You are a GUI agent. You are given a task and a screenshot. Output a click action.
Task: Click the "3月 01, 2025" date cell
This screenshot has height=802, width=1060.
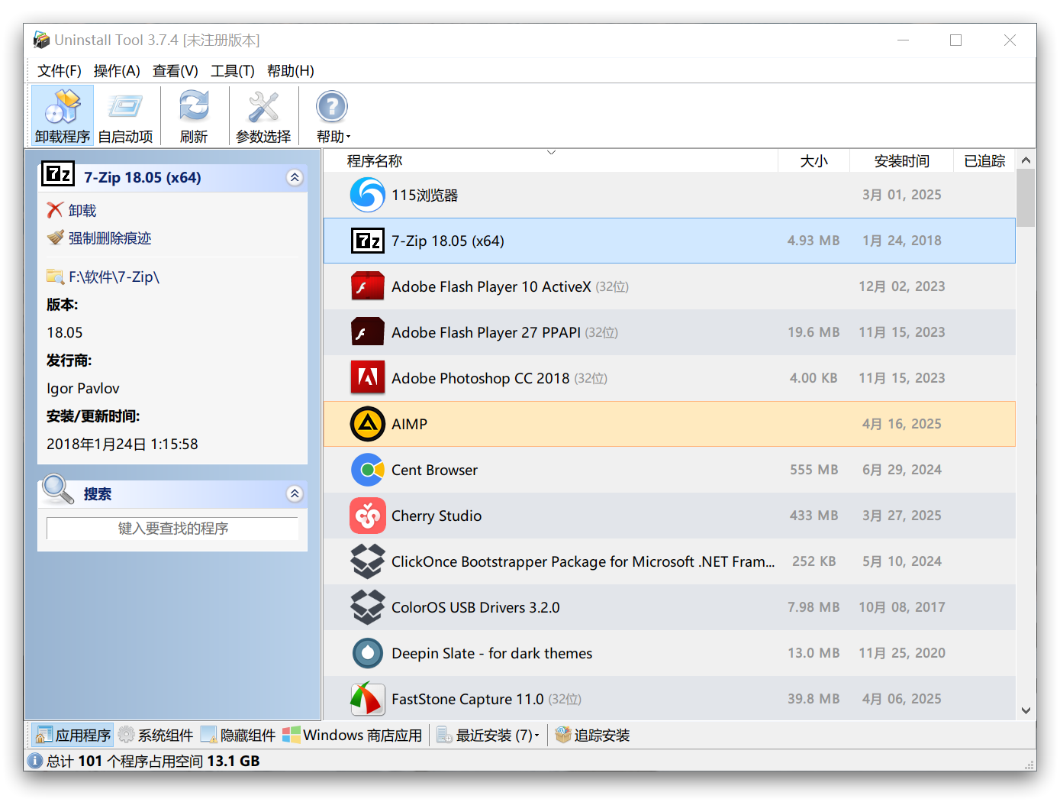click(901, 195)
